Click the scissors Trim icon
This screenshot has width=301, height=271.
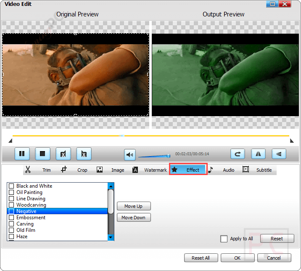(28, 170)
